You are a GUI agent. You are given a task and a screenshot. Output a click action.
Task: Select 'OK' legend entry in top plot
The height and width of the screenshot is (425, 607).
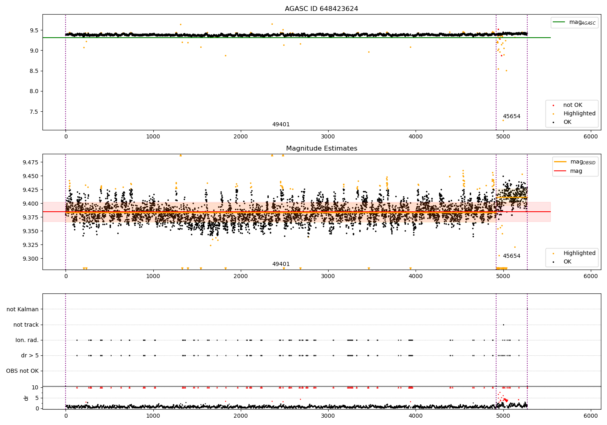[x=567, y=122]
